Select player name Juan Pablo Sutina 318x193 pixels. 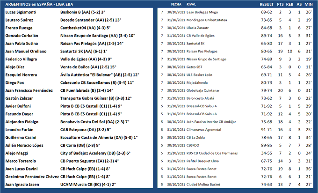(x=22, y=44)
